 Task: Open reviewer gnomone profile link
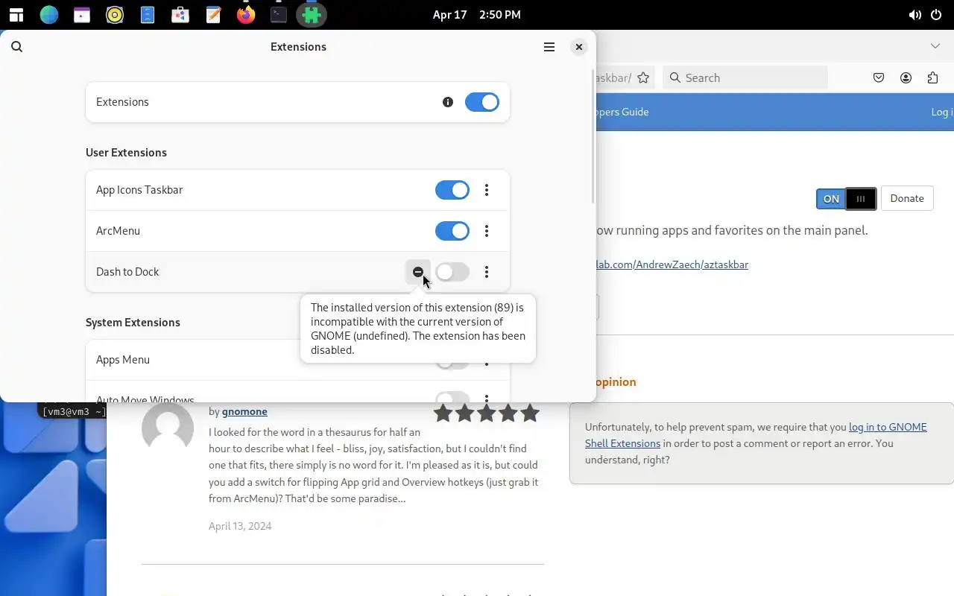[244, 411]
